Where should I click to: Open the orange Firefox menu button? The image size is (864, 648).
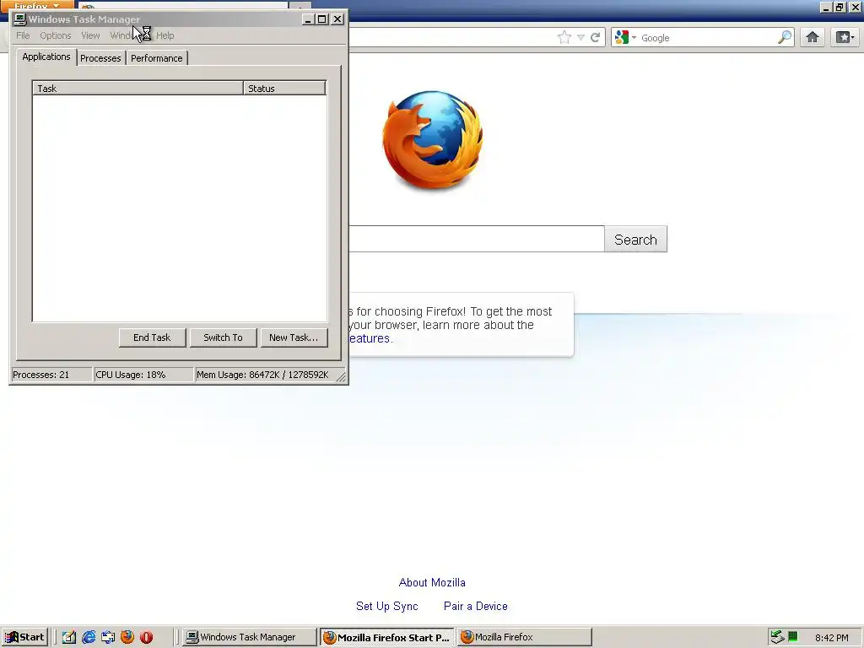point(36,6)
